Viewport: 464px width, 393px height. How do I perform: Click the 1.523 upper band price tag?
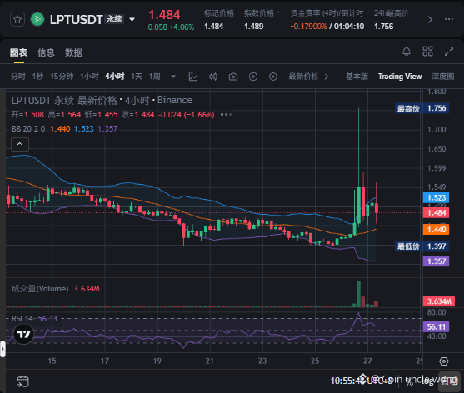[x=437, y=197]
